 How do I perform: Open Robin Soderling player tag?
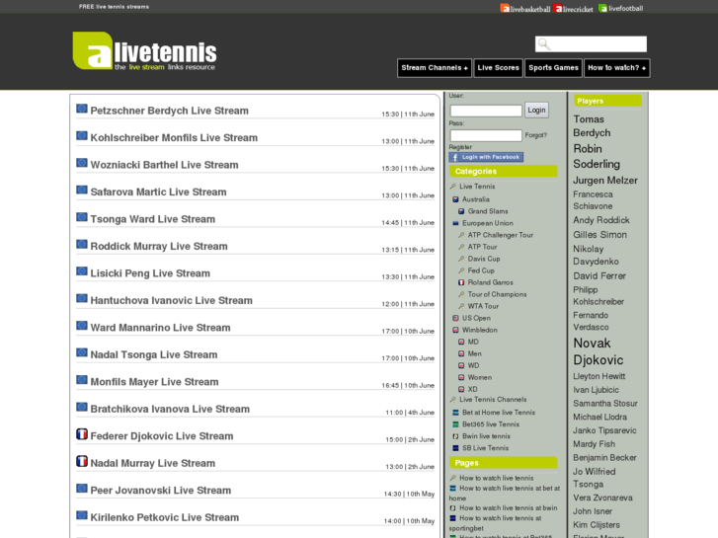coord(597,156)
